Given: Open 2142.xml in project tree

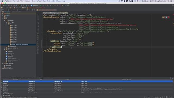Looking at the screenshot, I should 13,26.
